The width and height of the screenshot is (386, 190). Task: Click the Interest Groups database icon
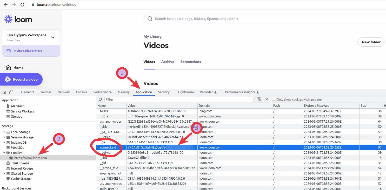click(x=8, y=168)
